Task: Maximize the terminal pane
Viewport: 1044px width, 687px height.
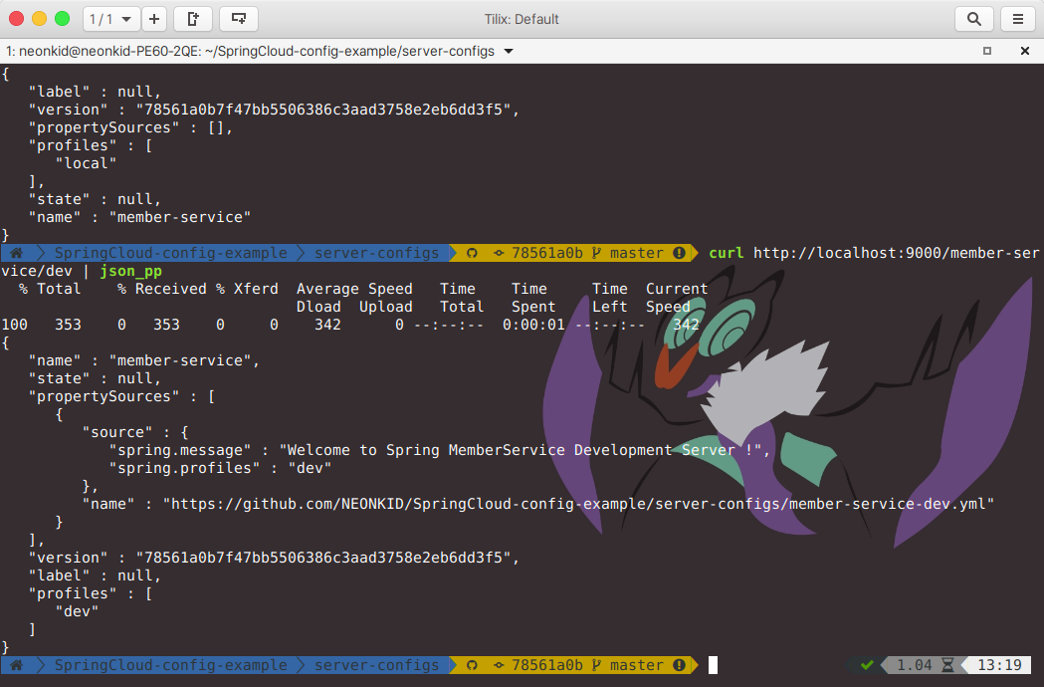Action: pos(987,52)
